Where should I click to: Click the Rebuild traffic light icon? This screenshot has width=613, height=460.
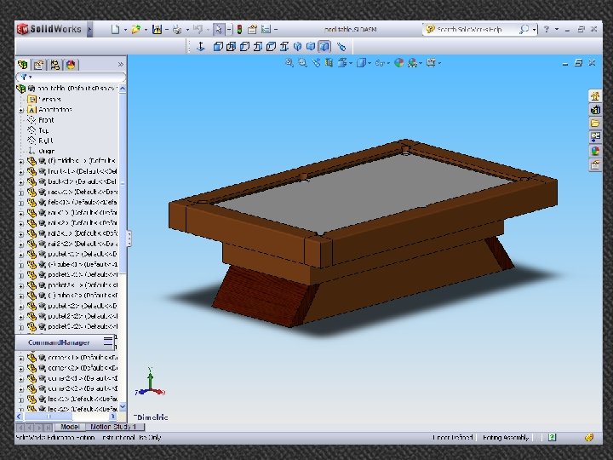[238, 29]
